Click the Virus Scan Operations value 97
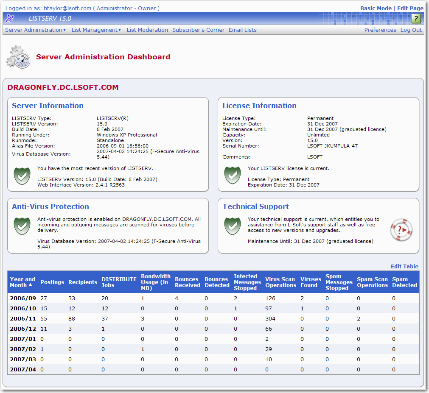 [269, 308]
